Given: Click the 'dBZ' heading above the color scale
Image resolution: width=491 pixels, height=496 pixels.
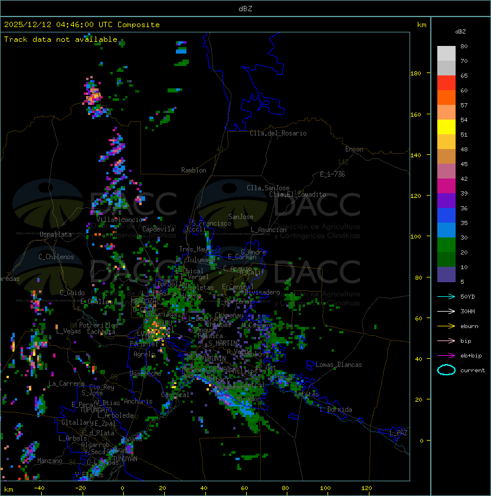Looking at the screenshot, I should (x=460, y=32).
